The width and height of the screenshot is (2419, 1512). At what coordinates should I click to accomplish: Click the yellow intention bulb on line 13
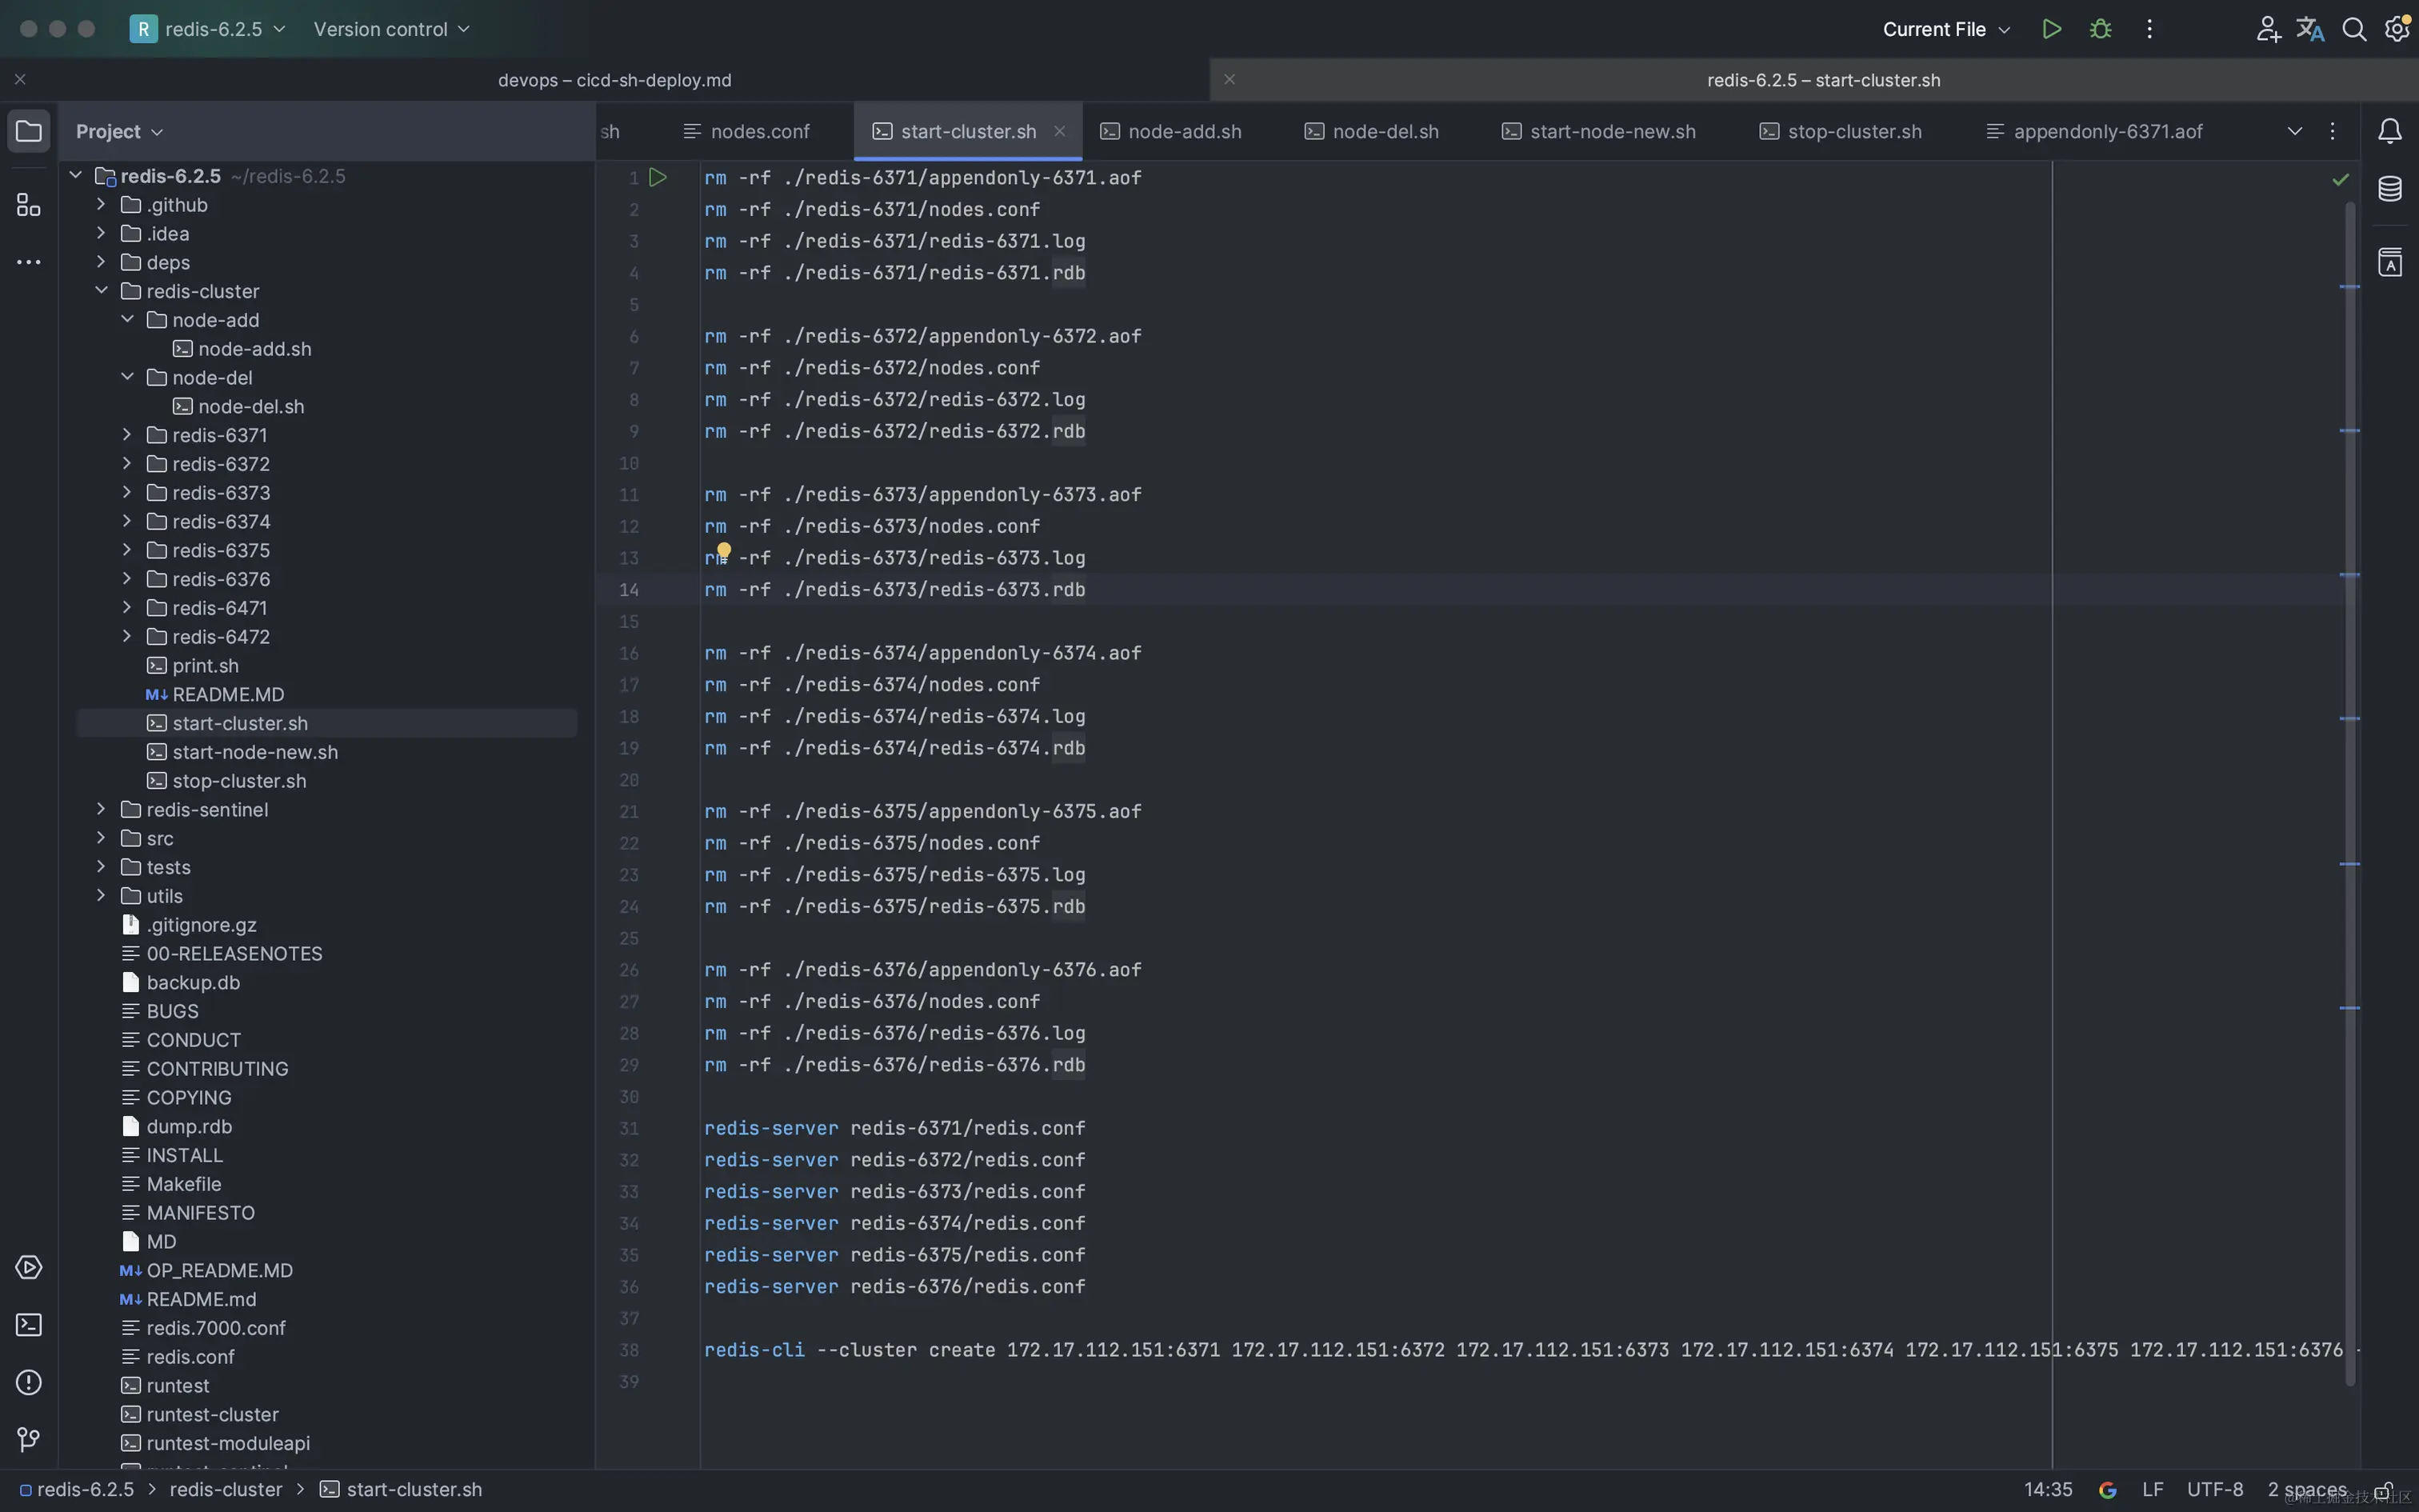(724, 550)
